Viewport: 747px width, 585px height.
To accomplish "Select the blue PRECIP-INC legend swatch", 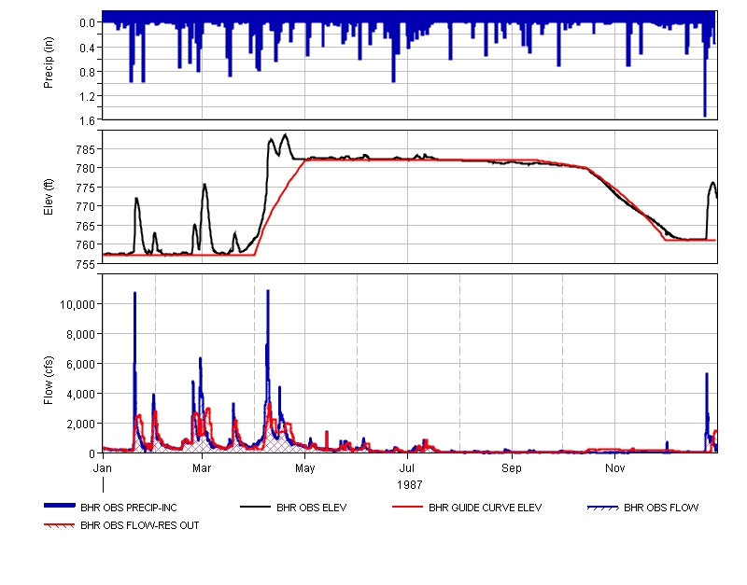I will [x=60, y=506].
